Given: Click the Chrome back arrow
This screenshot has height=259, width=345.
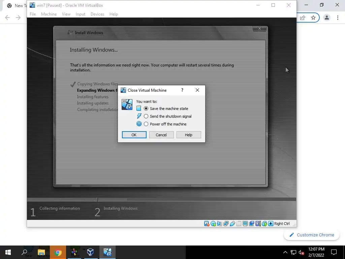Looking at the screenshot, I should [x=7, y=18].
